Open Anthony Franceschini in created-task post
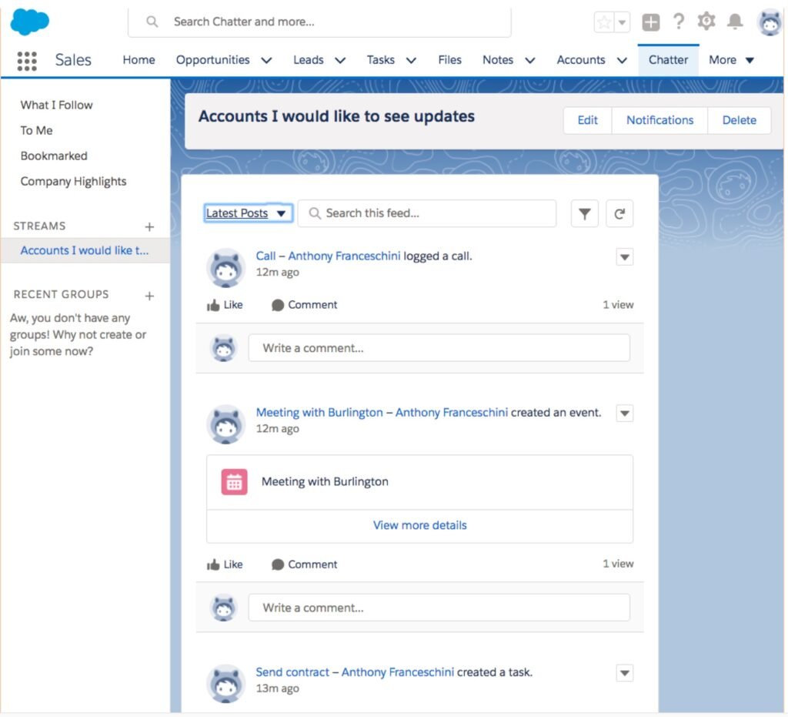This screenshot has width=788, height=717. pyautogui.click(x=398, y=672)
